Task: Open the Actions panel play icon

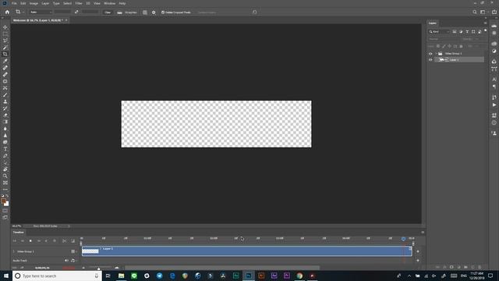Action: click(494, 105)
